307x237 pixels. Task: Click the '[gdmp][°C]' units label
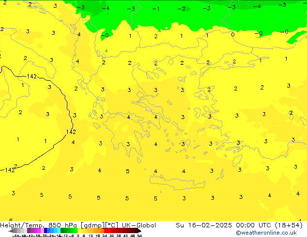point(100,225)
